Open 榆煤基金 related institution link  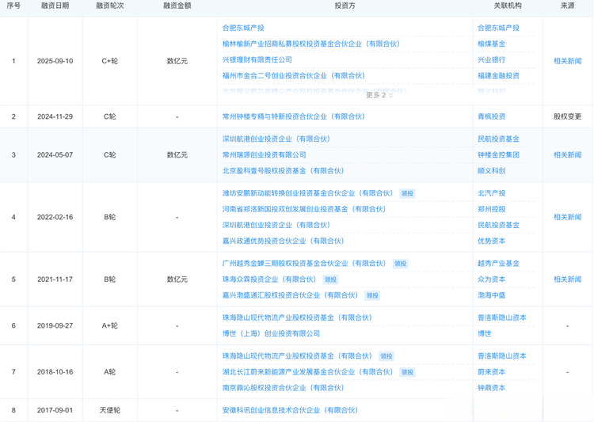point(491,44)
